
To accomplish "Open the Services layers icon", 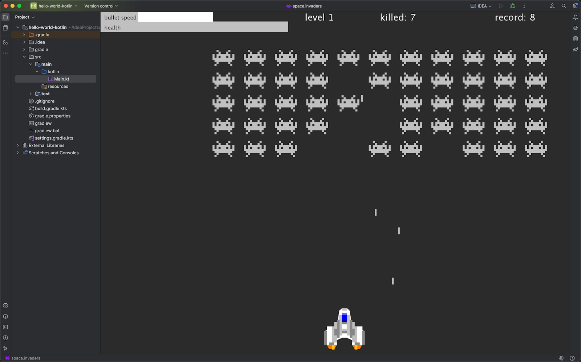I will (5, 316).
